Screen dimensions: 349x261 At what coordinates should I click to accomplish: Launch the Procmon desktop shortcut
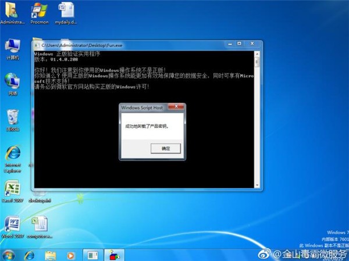39,13
